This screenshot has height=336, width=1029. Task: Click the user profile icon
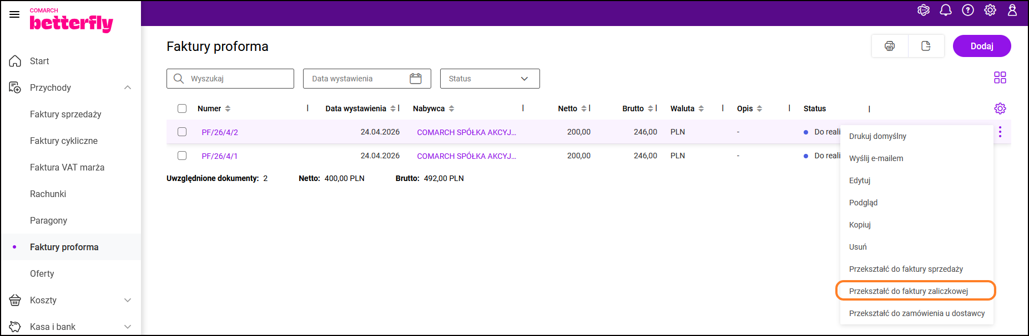[x=1012, y=11]
